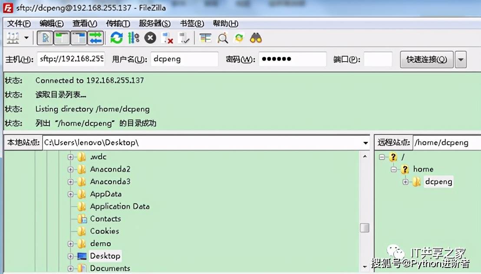Select the Documents folder
481x274 pixels.
tap(110, 268)
